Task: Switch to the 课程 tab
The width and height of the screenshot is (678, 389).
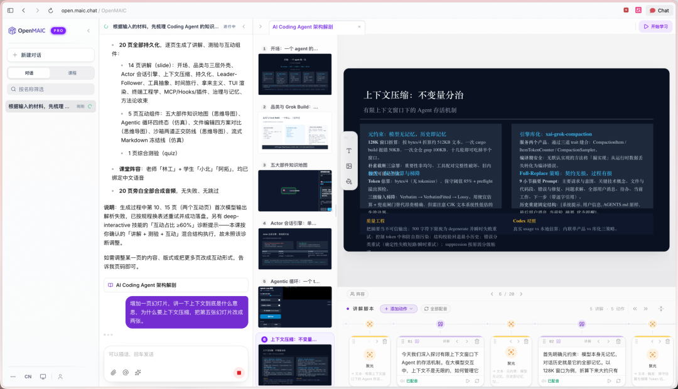Action: 72,73
